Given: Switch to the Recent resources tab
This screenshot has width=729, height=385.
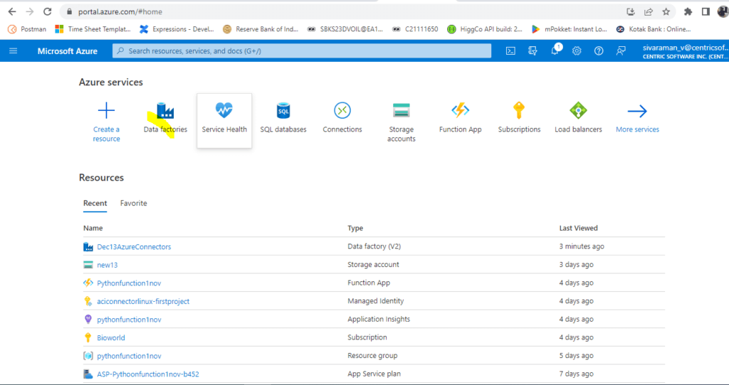Looking at the screenshot, I should coord(95,204).
